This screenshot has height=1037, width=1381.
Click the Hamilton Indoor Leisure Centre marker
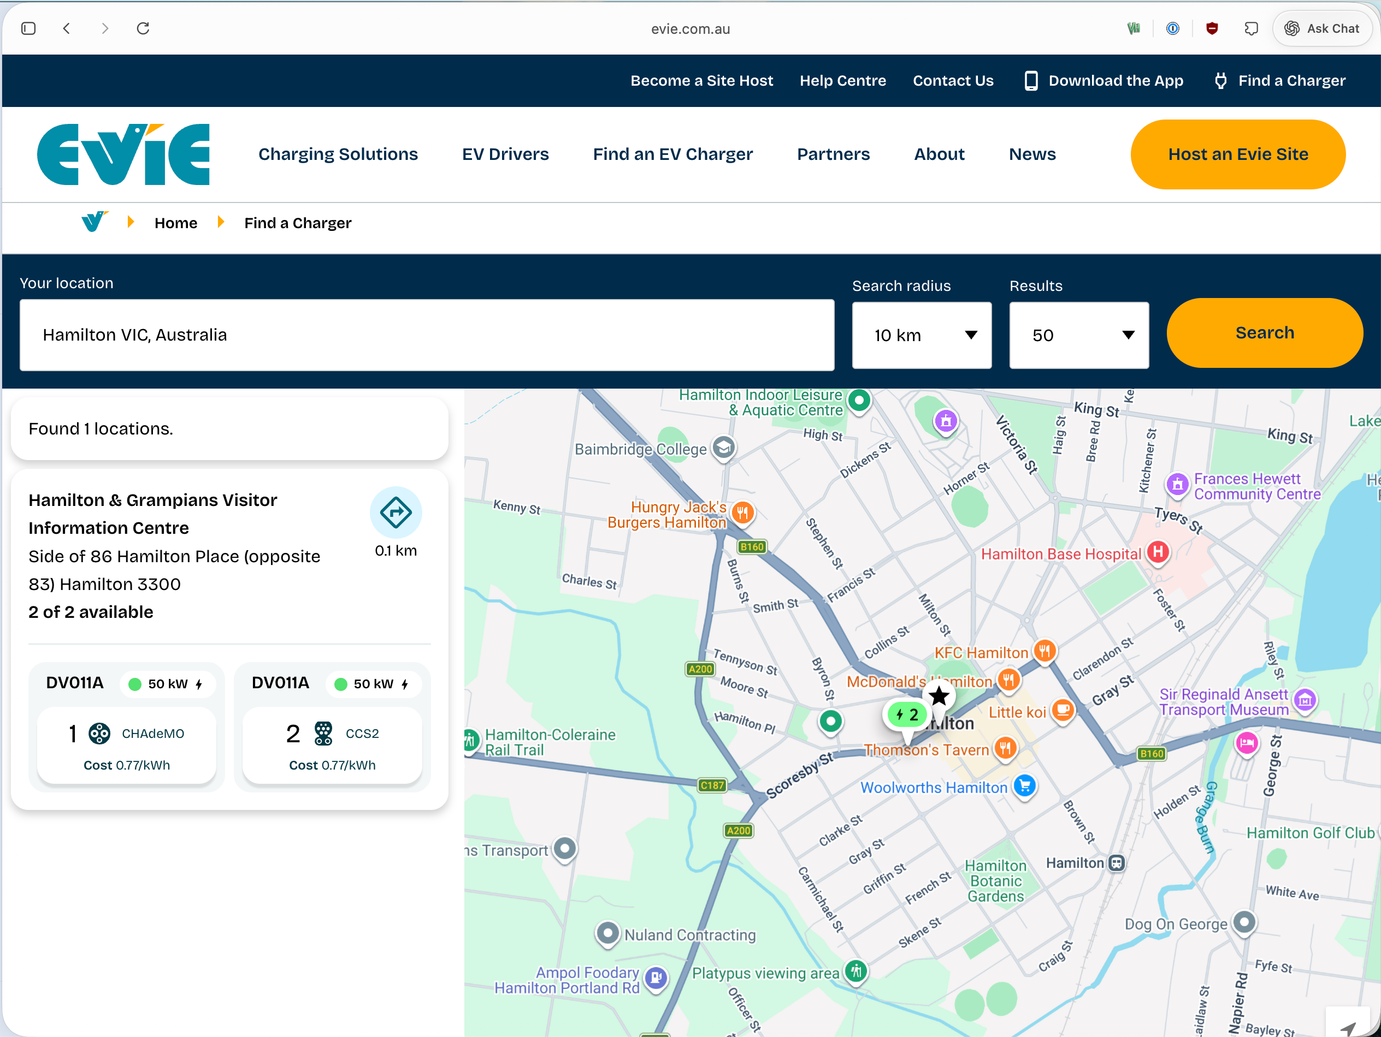860,400
